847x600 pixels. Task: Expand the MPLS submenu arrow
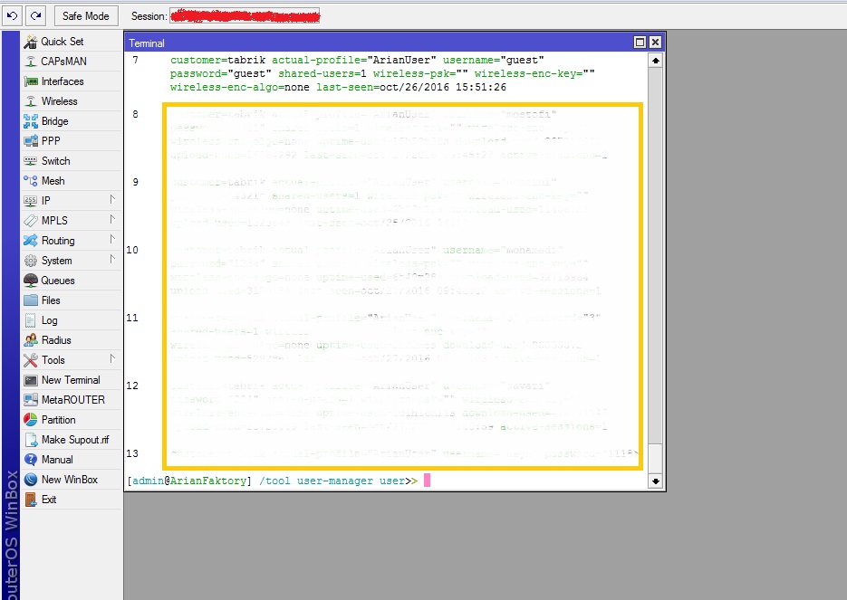[112, 220]
